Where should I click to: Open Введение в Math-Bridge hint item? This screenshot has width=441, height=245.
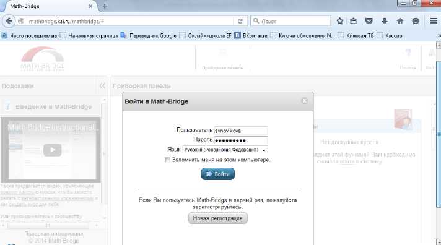pyautogui.click(x=53, y=107)
